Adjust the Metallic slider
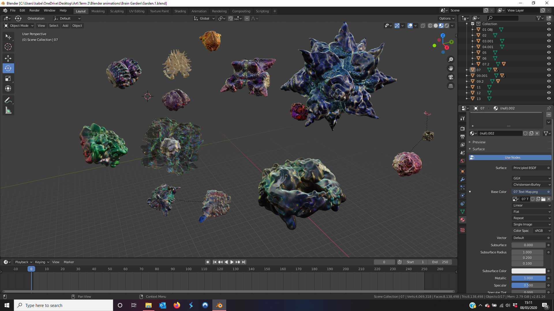The image size is (554, 311). (x=528, y=278)
